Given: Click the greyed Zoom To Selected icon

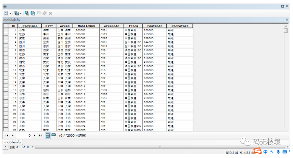Looking at the screenshot, I should [x=44, y=13].
